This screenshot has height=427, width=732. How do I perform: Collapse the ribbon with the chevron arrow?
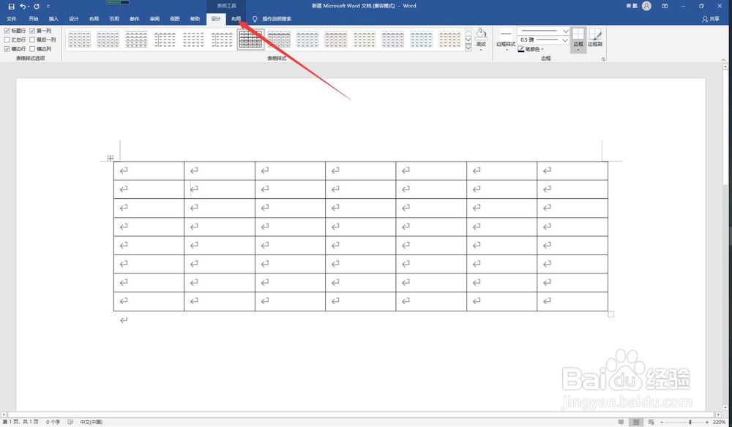point(723,59)
